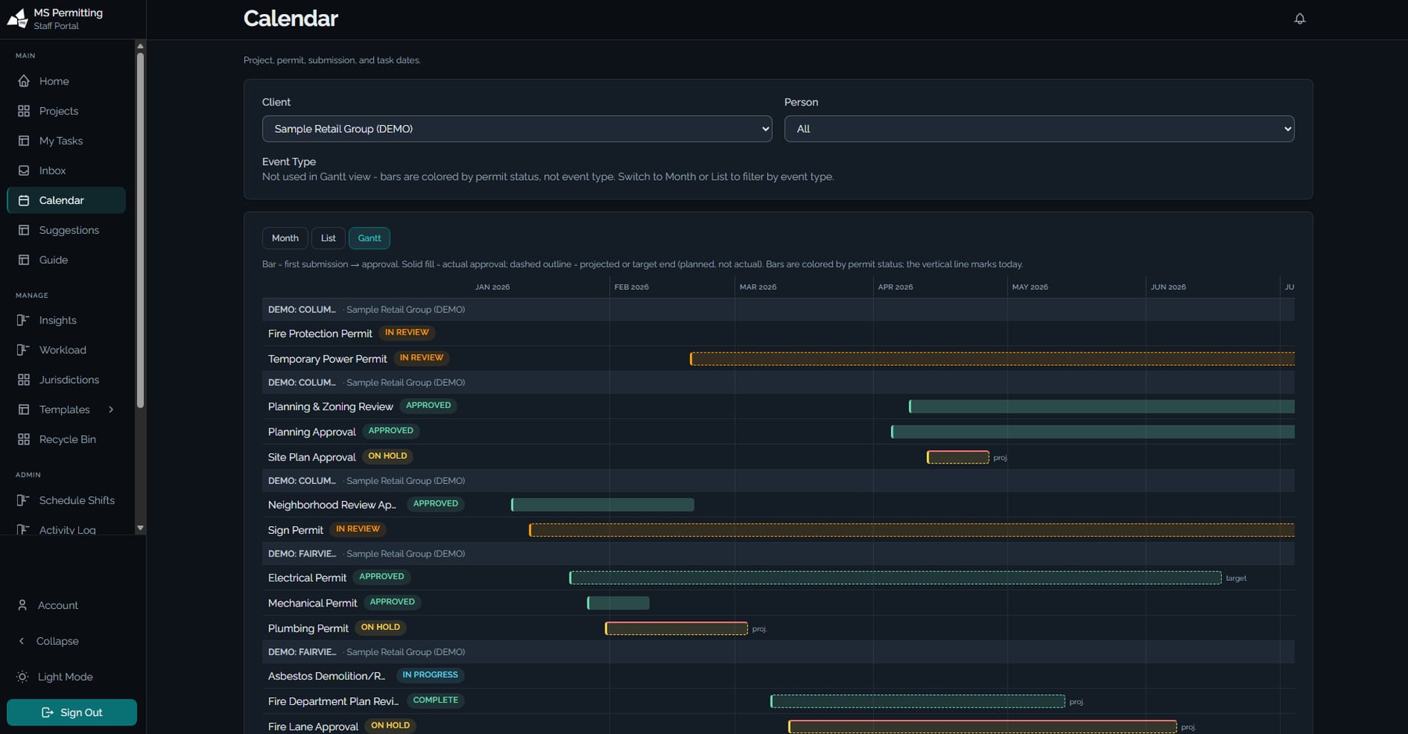Click the Guide sidebar icon
1408x734 pixels.
23,260
